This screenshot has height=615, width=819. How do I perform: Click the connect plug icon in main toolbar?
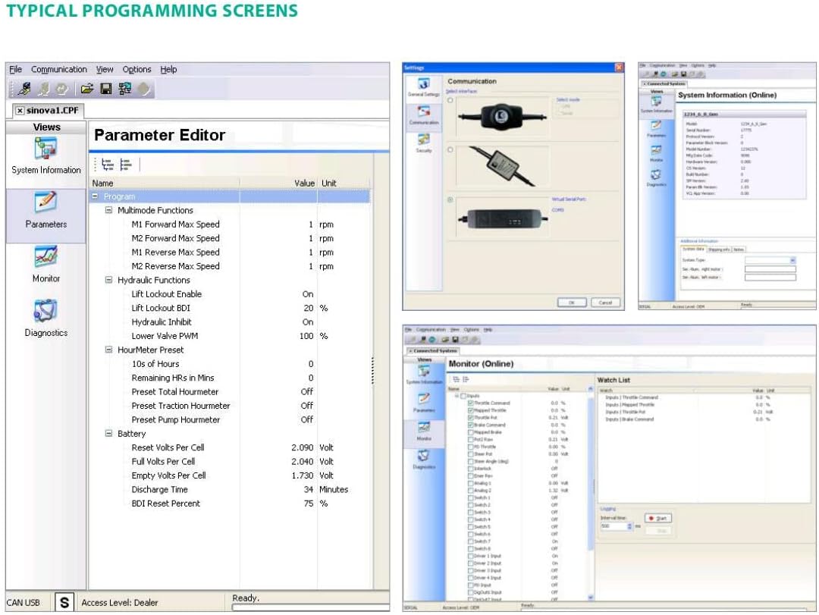[24, 89]
